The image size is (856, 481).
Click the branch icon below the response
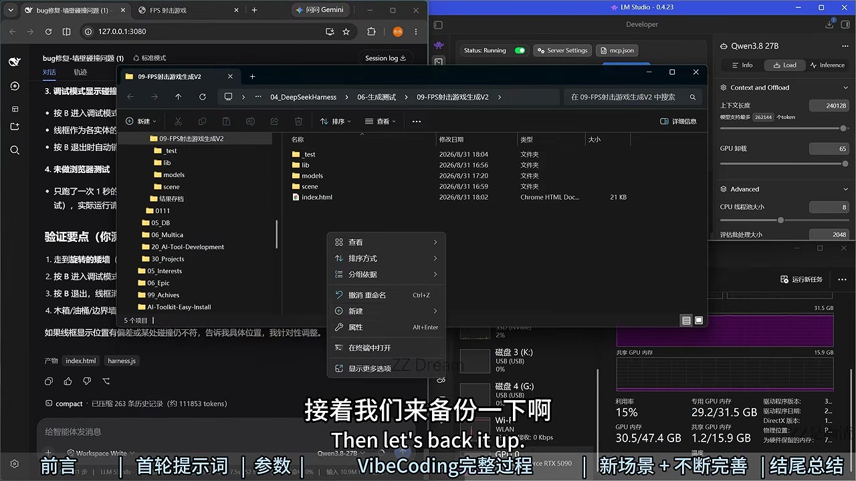[106, 381]
